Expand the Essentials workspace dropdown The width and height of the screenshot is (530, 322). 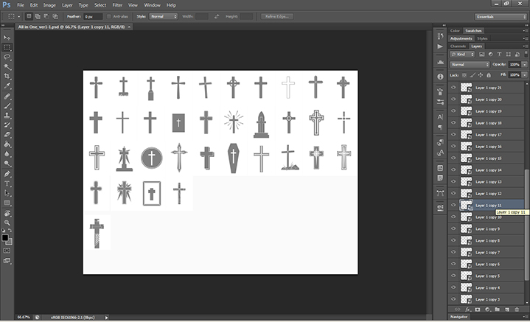[x=499, y=15]
